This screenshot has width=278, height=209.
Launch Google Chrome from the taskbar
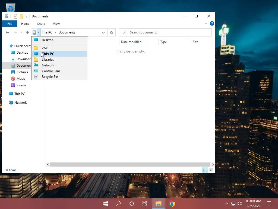[x=172, y=204]
